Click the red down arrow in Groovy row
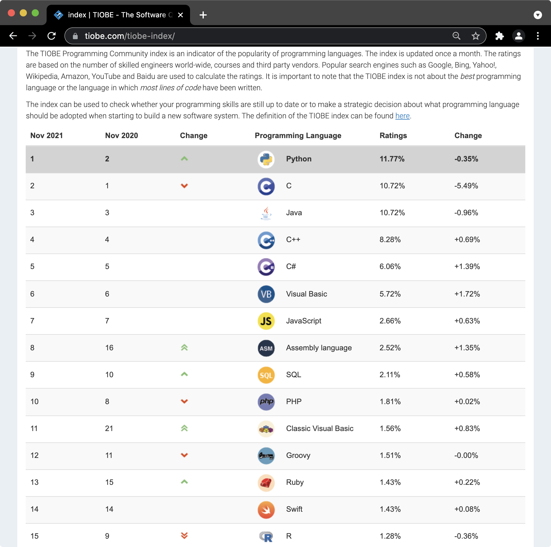 click(184, 455)
